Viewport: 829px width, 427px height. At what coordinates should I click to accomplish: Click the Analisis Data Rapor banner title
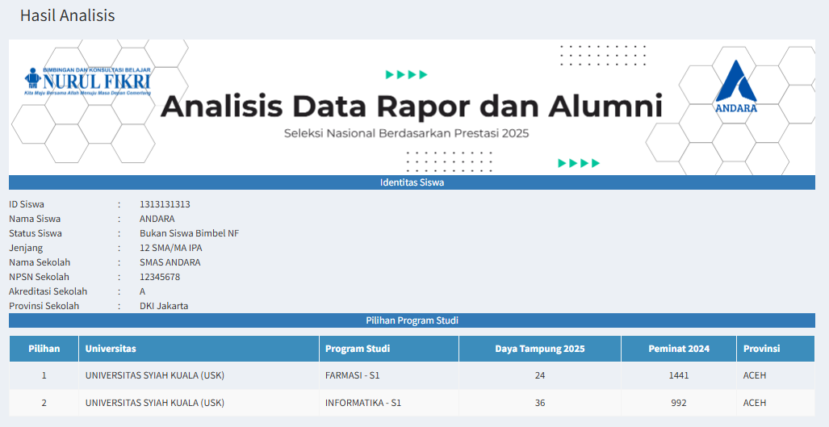tap(411, 107)
